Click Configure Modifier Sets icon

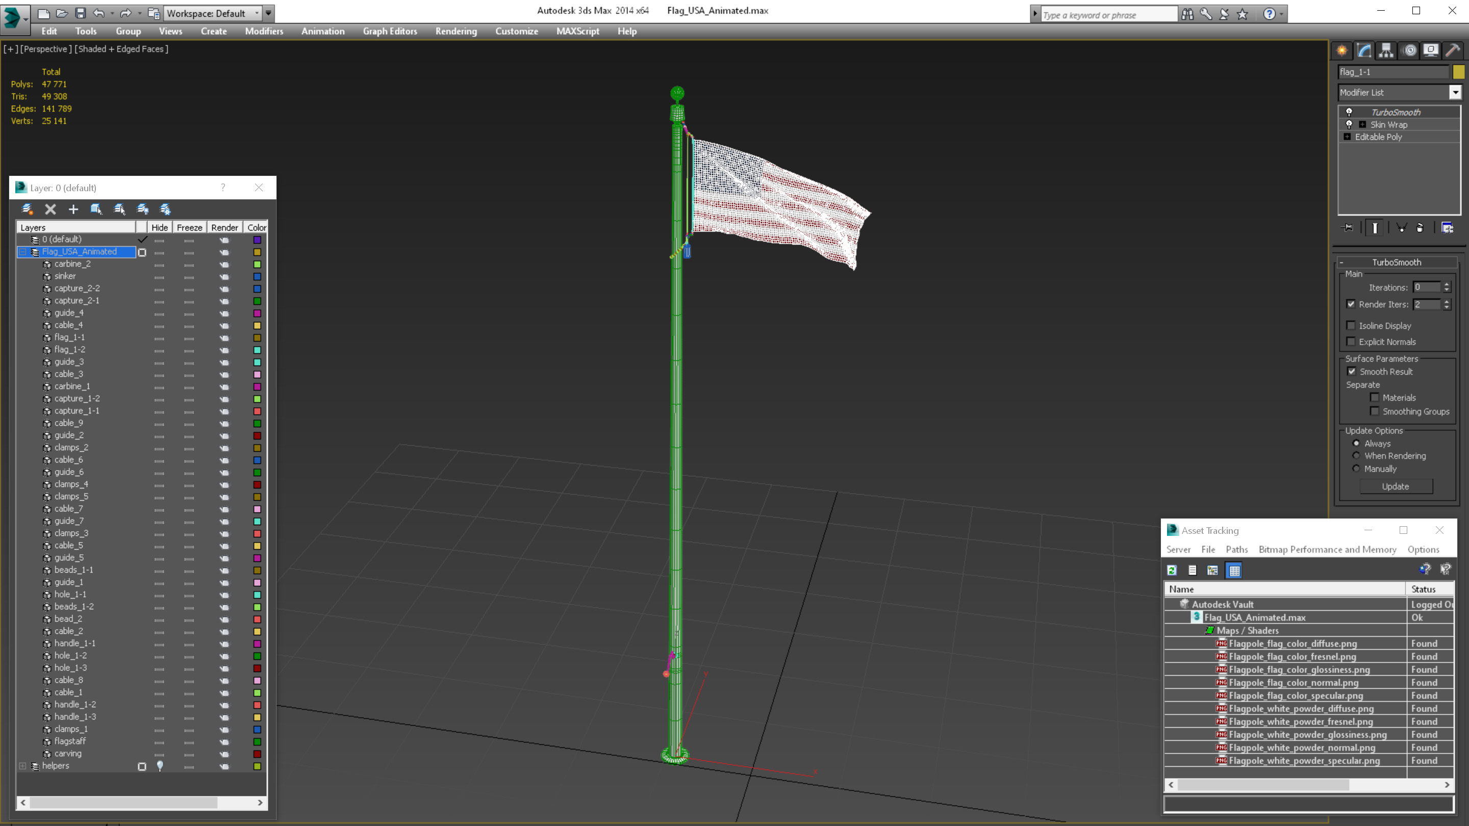coord(1448,228)
